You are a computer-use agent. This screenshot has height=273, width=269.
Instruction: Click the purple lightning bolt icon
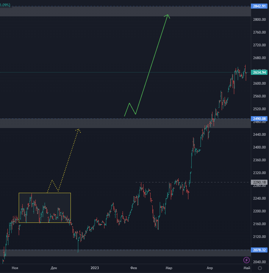pos(246,260)
